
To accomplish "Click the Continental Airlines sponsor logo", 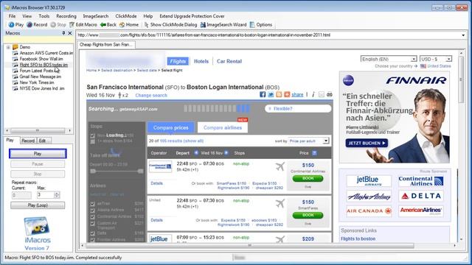I will point(421,181).
